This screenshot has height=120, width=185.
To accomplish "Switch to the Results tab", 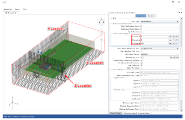I will 151,16.
